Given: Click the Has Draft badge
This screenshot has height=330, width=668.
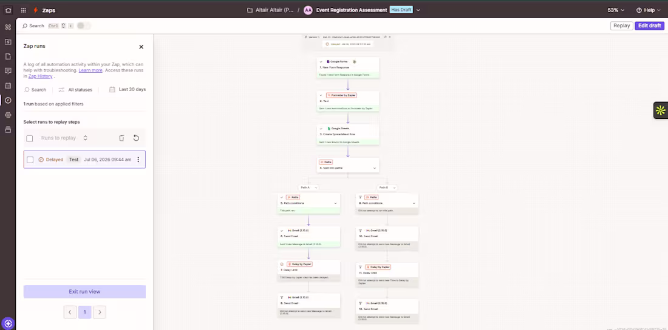Looking at the screenshot, I should point(401,10).
